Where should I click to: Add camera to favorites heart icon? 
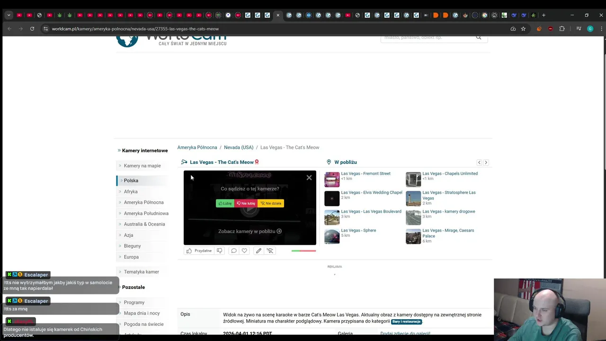pyautogui.click(x=244, y=251)
